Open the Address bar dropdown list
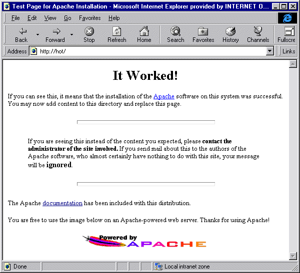300x273 pixels. click(x=270, y=51)
